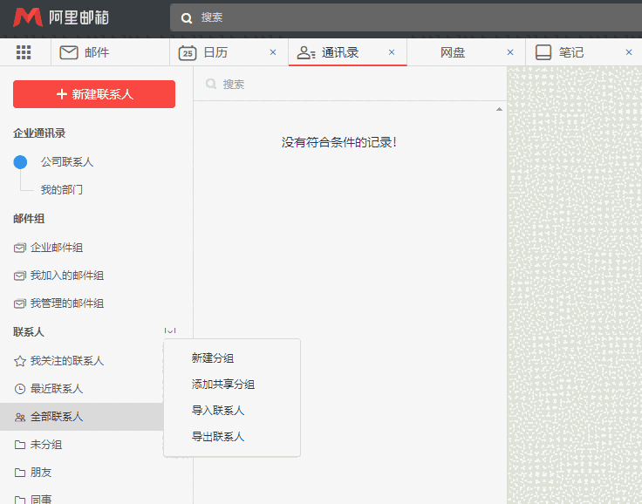Click the 未分组 folder icon
Viewport: 642px width, 504px height.
(20, 445)
